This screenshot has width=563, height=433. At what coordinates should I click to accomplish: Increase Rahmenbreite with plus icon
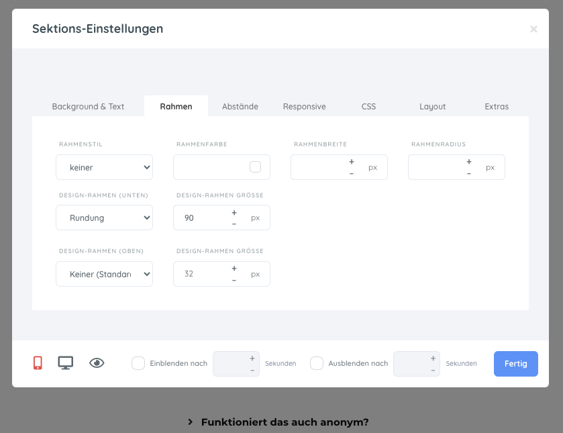(x=352, y=162)
